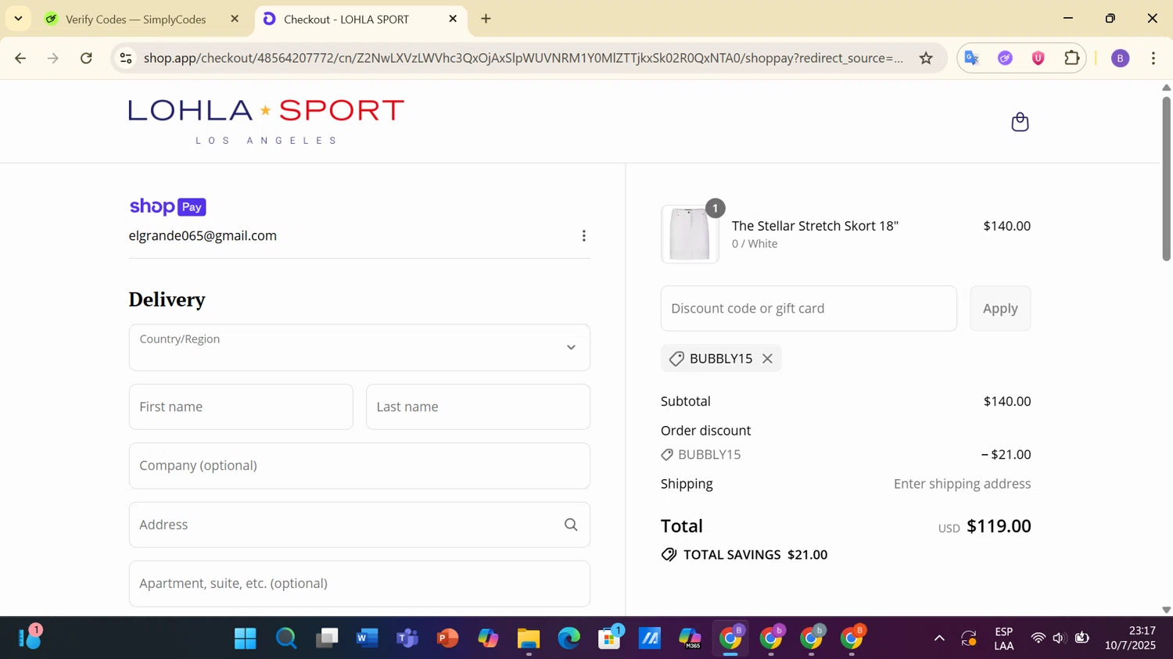Screen dimensions: 1173x659
Task: Launch PowerPoint from the taskbar
Action: point(447,639)
